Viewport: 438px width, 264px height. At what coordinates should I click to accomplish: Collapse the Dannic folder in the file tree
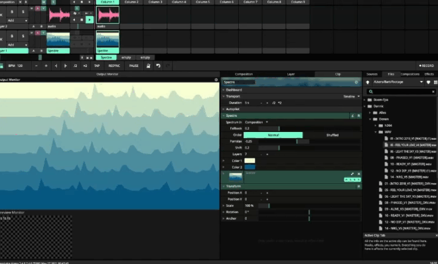pos(365,106)
